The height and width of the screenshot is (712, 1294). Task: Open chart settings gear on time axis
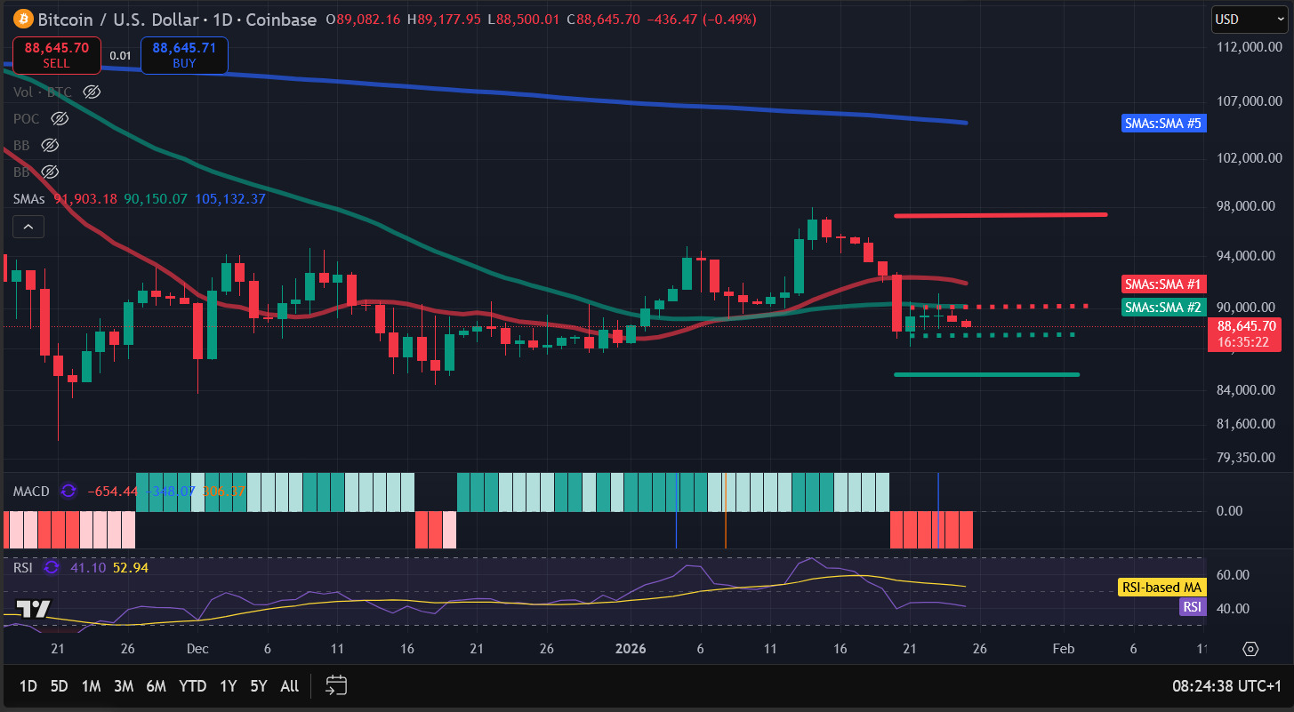click(1250, 649)
